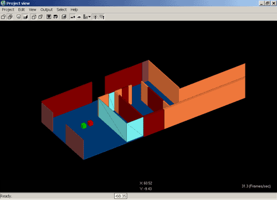Click the solid shaded cube icon

pyautogui.click(x=25, y=17)
